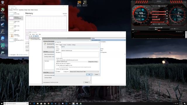Image resolution: width=187 pixels, height=105 pixels.
Task: Select Run whether user is logged on or not
Action: pyautogui.click(x=57, y=65)
